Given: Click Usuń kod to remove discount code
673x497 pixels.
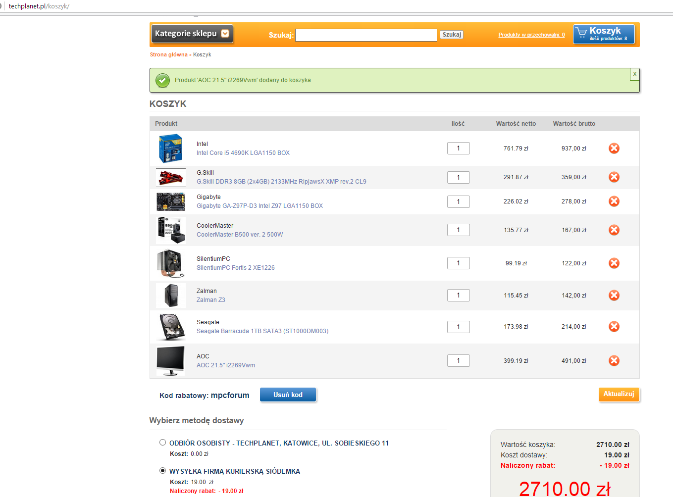Looking at the screenshot, I should (x=288, y=395).
